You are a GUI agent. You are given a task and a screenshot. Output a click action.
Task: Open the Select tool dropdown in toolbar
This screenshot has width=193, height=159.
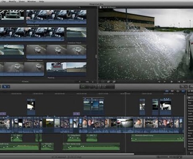pos(6,87)
